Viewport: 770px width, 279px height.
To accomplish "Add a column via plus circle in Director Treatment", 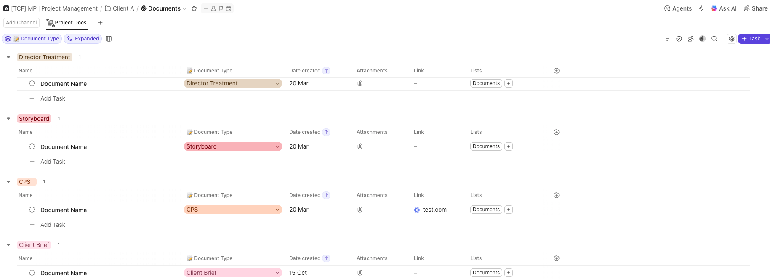I will 557,71.
